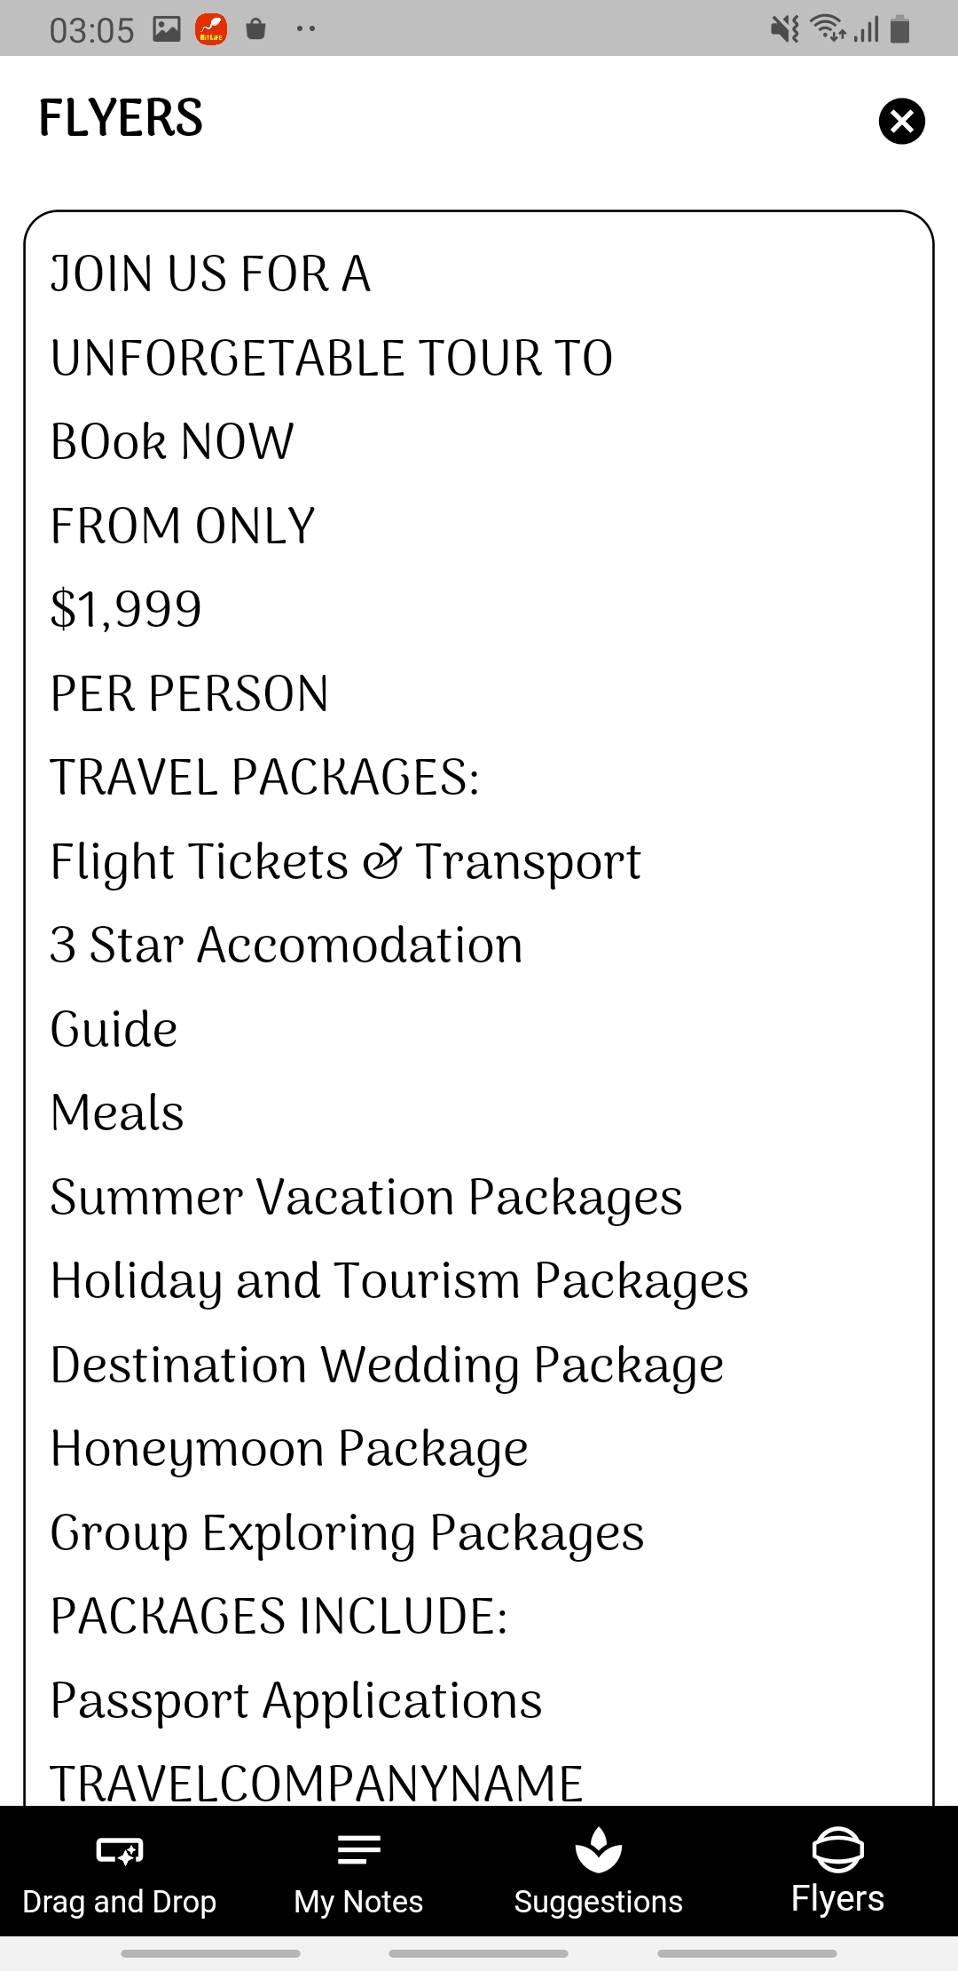Tap the image notification icon in status bar
958x1971 pixels.
167,29
